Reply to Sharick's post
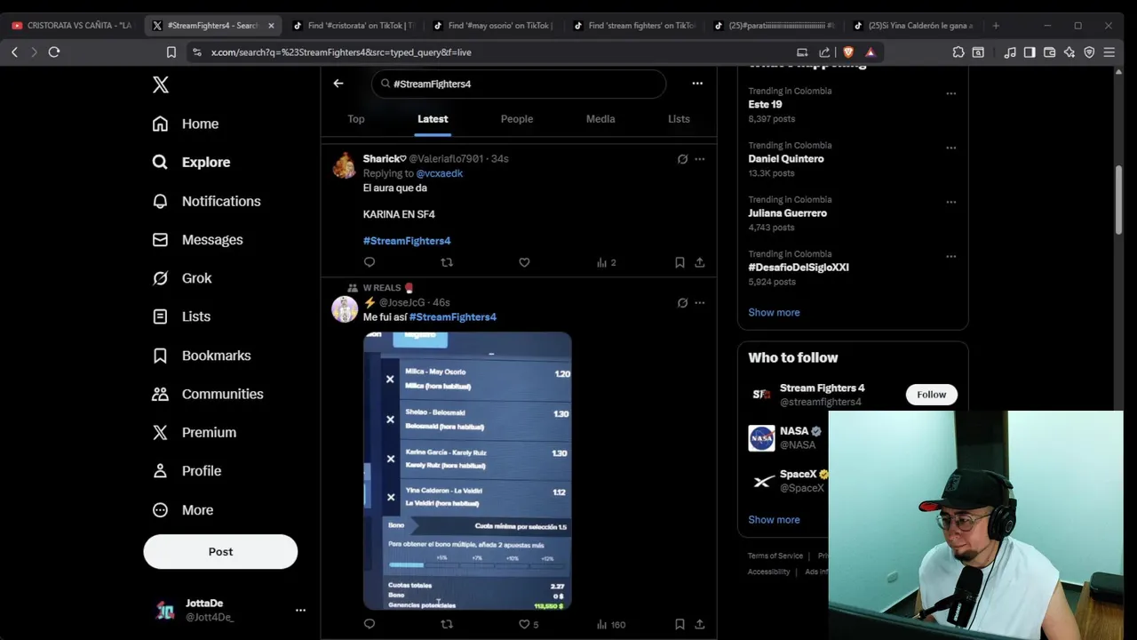The image size is (1137, 640). pyautogui.click(x=370, y=262)
